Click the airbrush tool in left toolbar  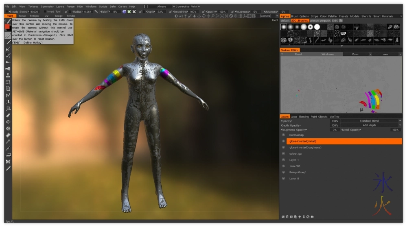coord(8,69)
